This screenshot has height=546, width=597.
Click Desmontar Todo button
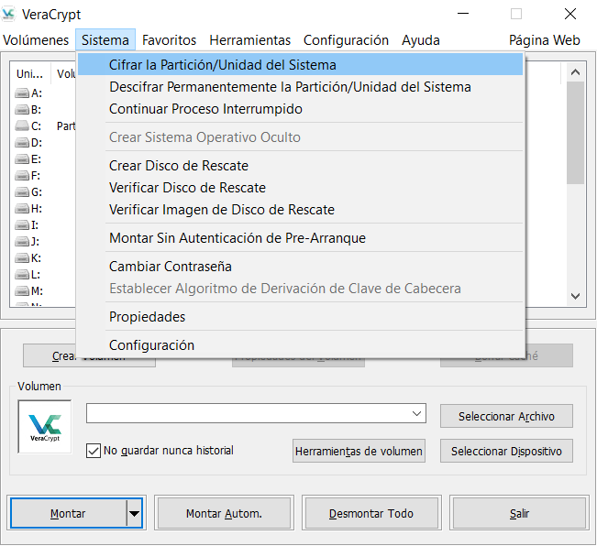[371, 513]
